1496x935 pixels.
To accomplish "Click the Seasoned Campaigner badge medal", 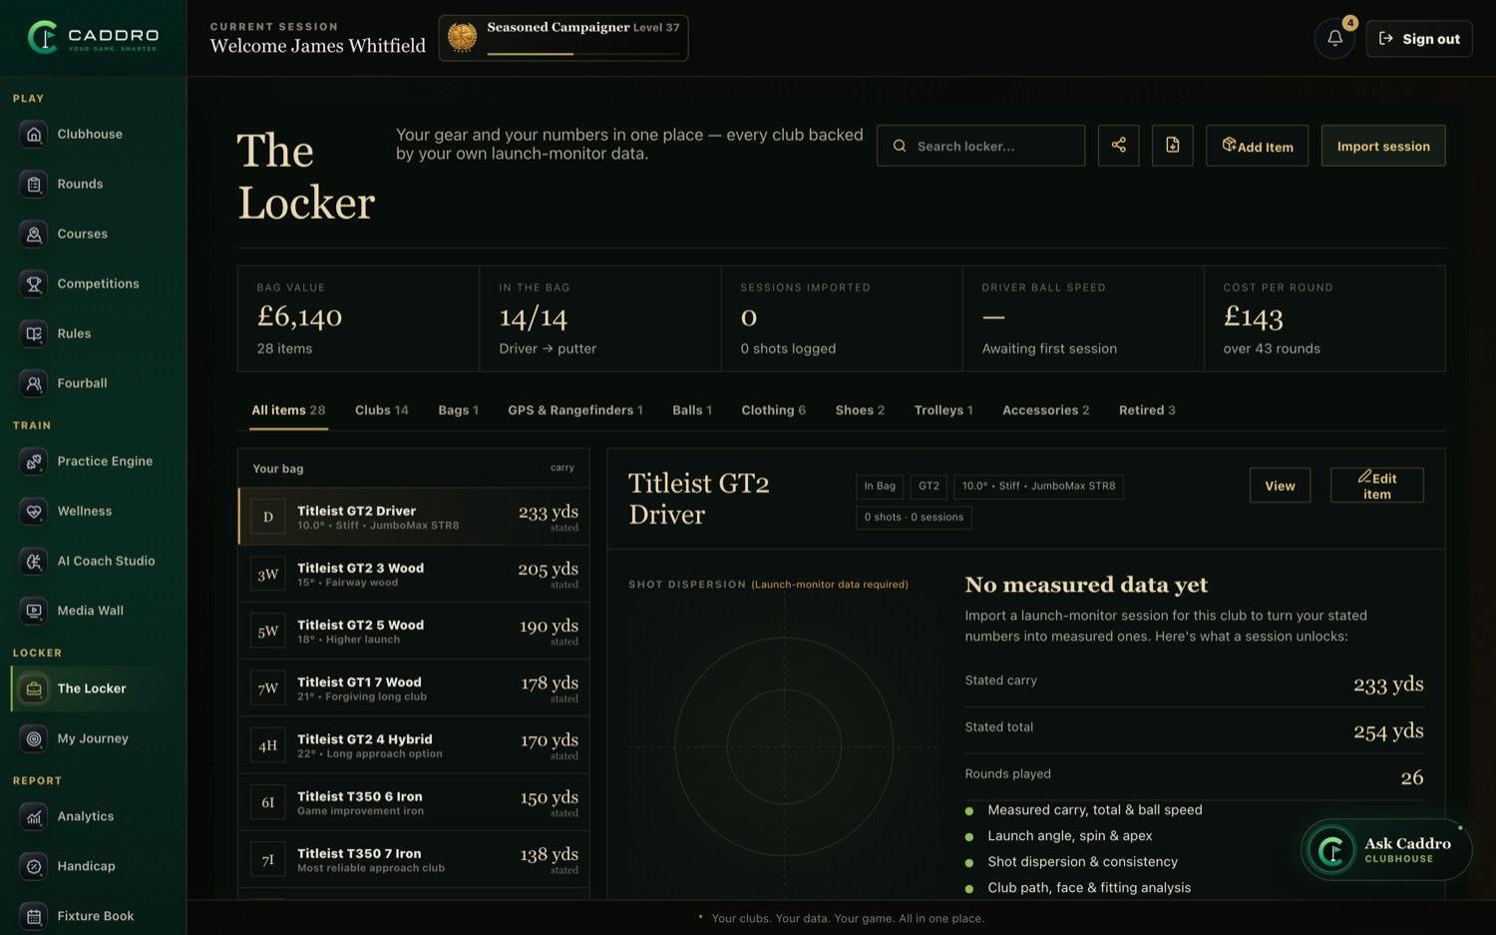I will coord(462,38).
